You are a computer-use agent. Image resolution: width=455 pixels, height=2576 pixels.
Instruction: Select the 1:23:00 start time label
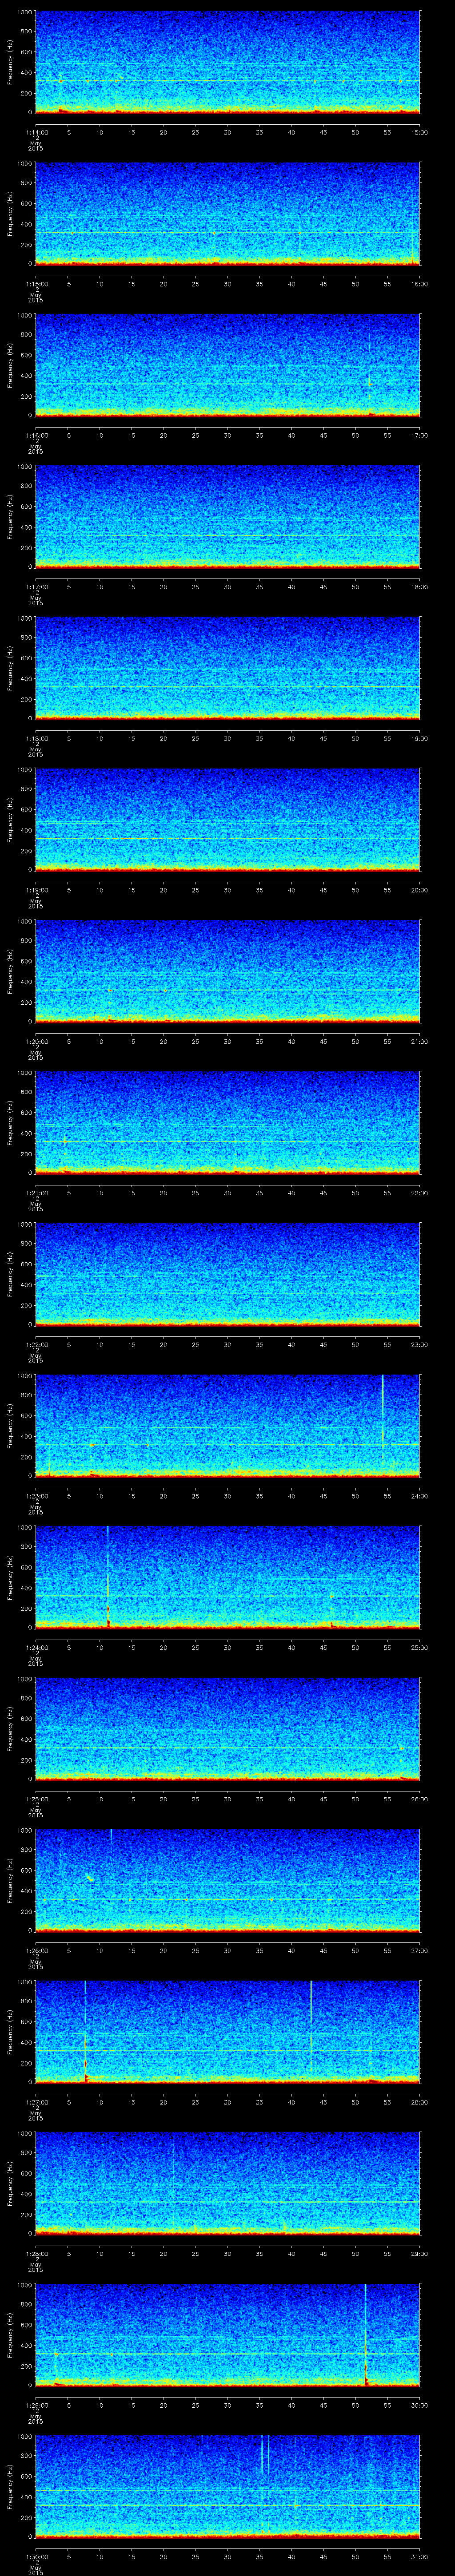[x=36, y=1496]
